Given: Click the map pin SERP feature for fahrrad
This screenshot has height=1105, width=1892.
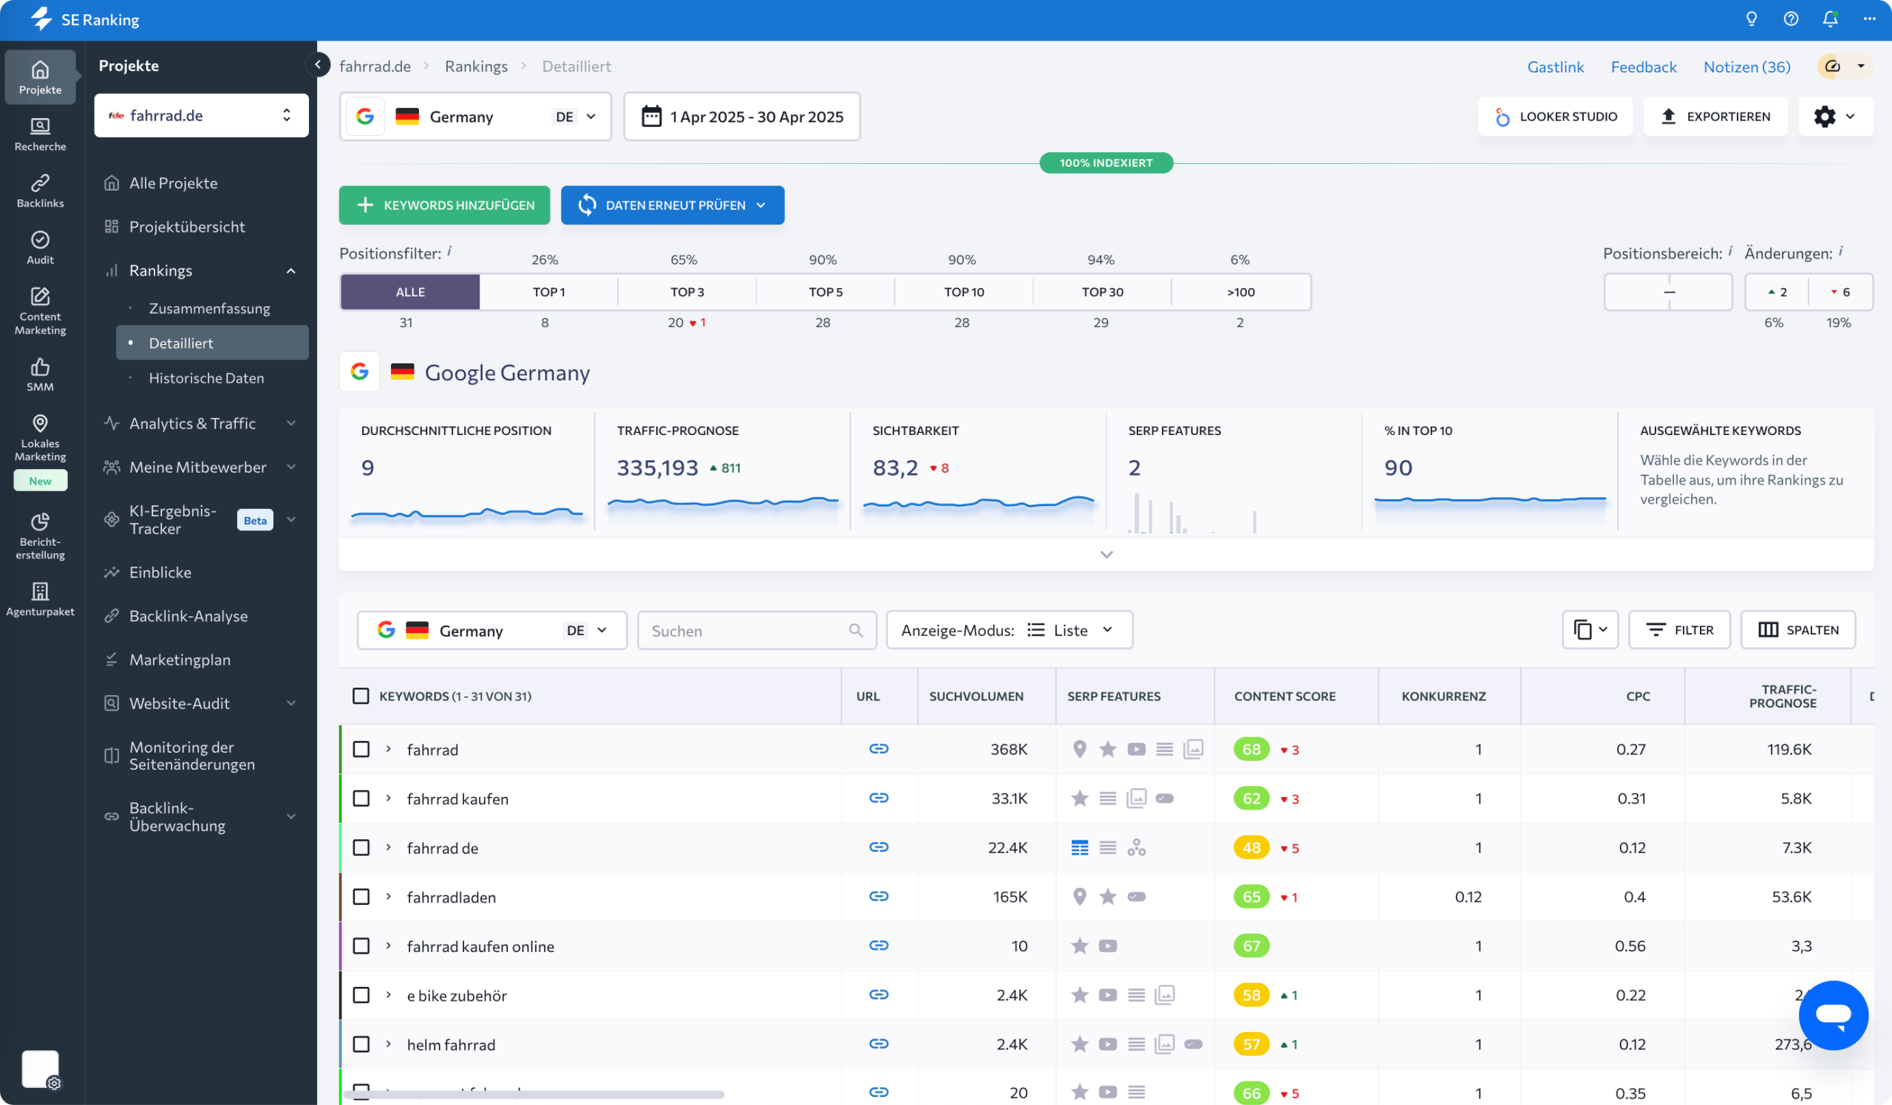Looking at the screenshot, I should (1080, 749).
